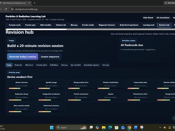This screenshot has height=131, width=175.
Task: Switch to the Learning tools tab
Action: pyautogui.click(x=149, y=25)
